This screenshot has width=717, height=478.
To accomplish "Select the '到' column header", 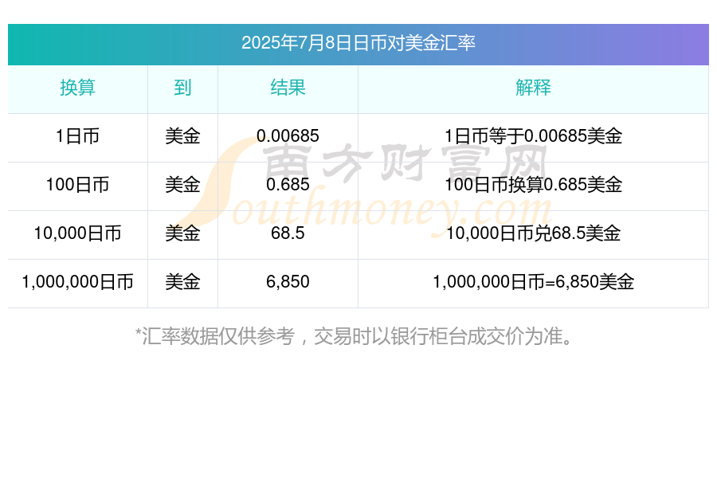I will point(182,88).
